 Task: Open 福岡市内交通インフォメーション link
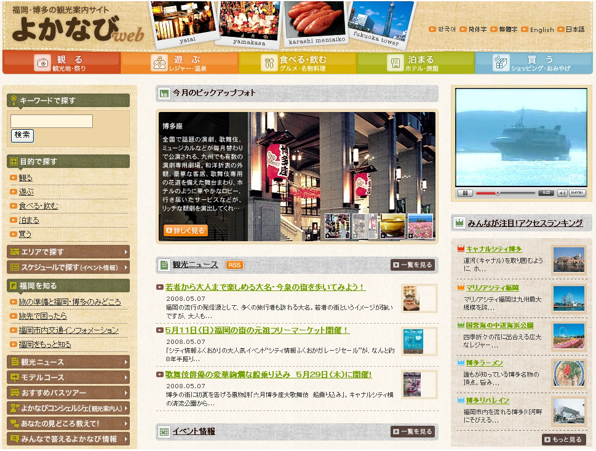tap(69, 330)
